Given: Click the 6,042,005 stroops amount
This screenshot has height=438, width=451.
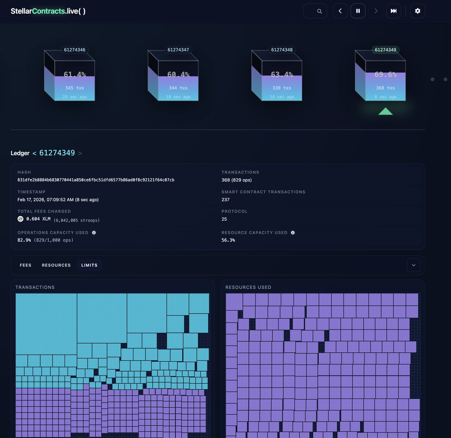Looking at the screenshot, I should [77, 220].
